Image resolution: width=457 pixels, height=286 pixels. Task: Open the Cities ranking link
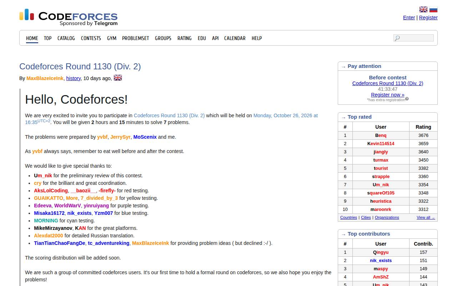pos(366,217)
